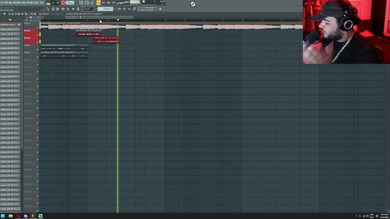Open Opera browser from the taskbar
The width and height of the screenshot is (390, 219).
pyautogui.click(x=18, y=216)
